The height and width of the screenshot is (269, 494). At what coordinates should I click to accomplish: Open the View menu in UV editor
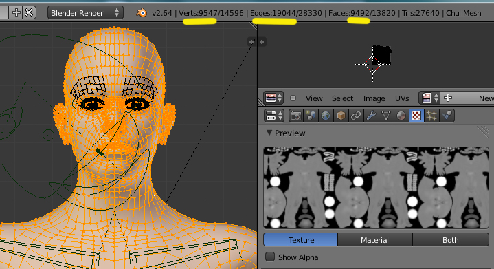pyautogui.click(x=314, y=98)
